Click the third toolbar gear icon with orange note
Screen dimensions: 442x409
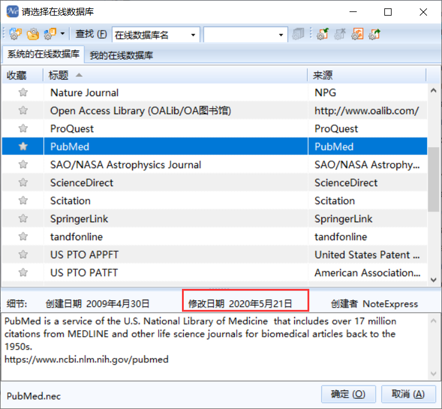coord(50,34)
